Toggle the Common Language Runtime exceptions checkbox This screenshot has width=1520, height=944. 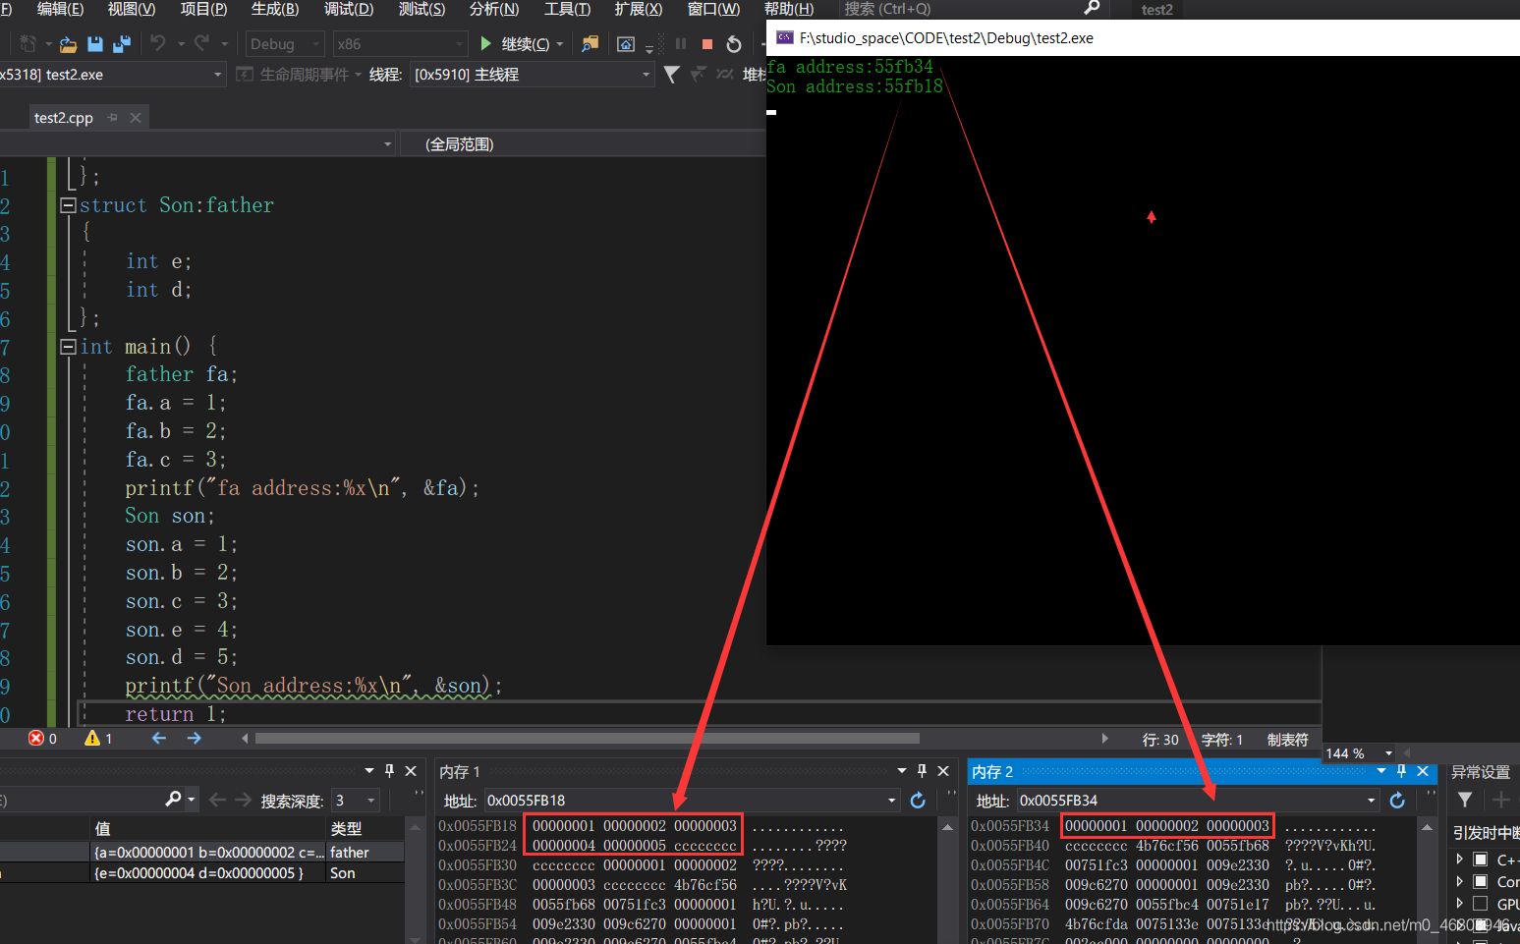point(1481,881)
